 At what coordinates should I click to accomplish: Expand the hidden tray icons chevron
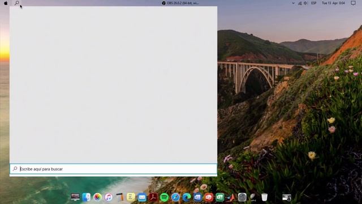[293, 3]
